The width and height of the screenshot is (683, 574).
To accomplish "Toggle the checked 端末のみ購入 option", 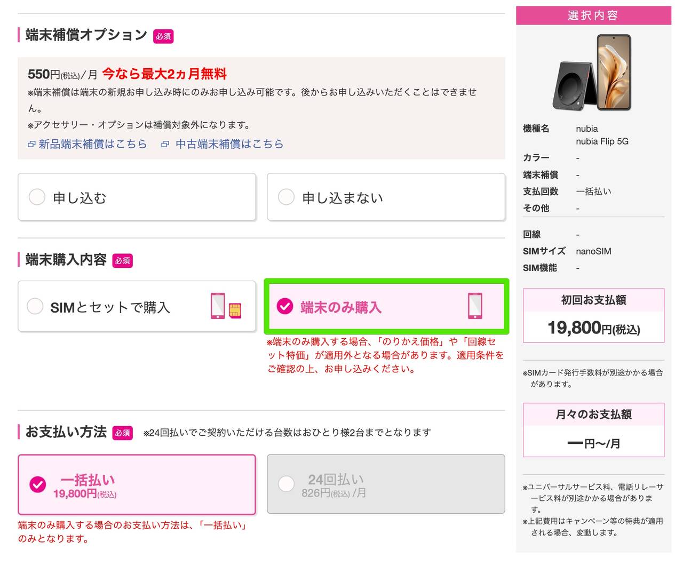I will 285,306.
